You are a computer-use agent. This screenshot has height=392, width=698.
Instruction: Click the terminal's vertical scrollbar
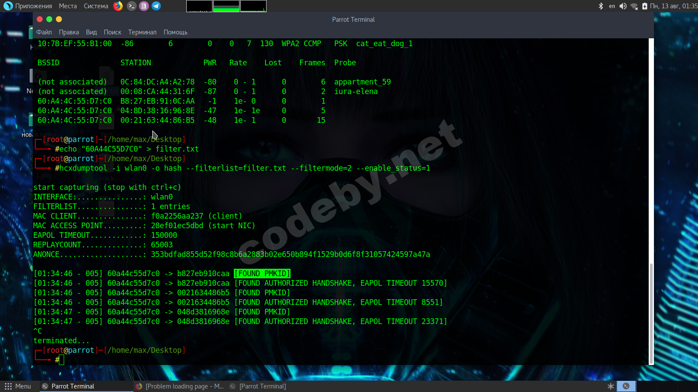(651, 314)
